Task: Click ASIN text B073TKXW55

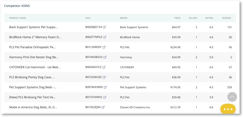Action: click(94, 97)
